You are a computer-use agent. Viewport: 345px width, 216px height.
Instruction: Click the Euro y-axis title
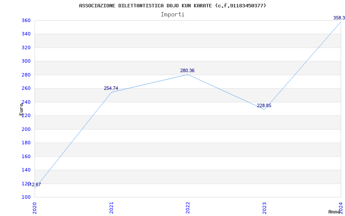click(x=21, y=109)
